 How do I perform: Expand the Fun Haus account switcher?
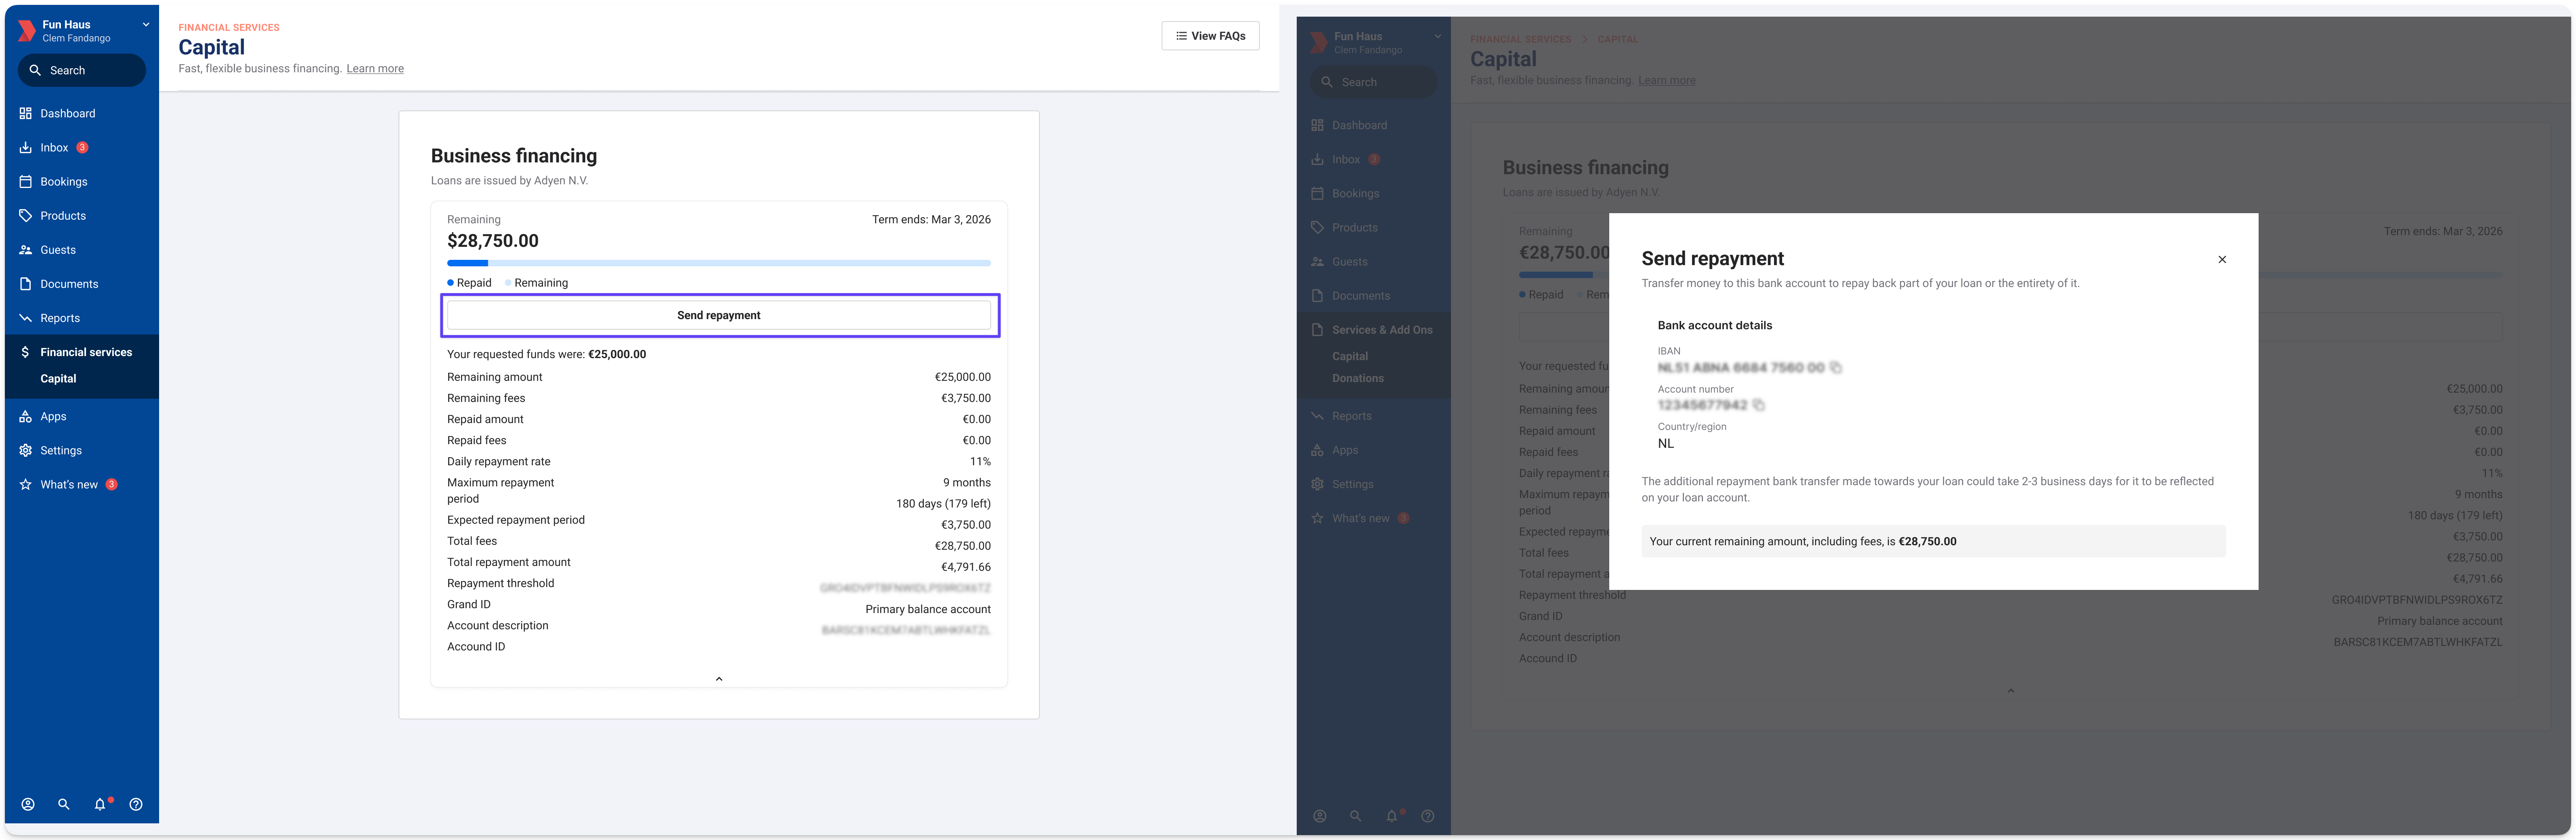(x=146, y=25)
